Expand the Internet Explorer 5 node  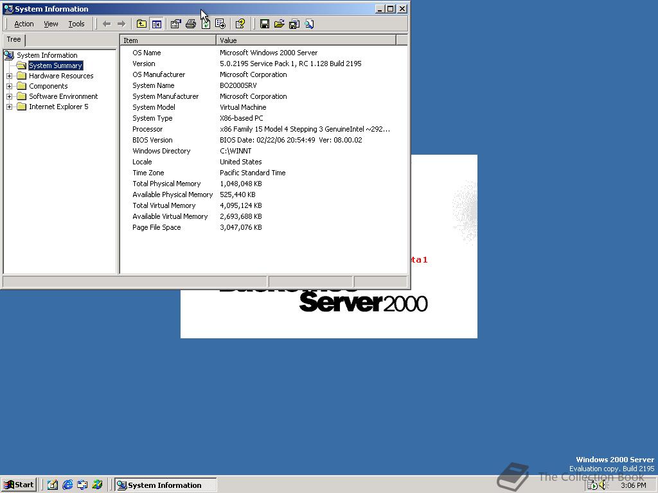coord(9,107)
